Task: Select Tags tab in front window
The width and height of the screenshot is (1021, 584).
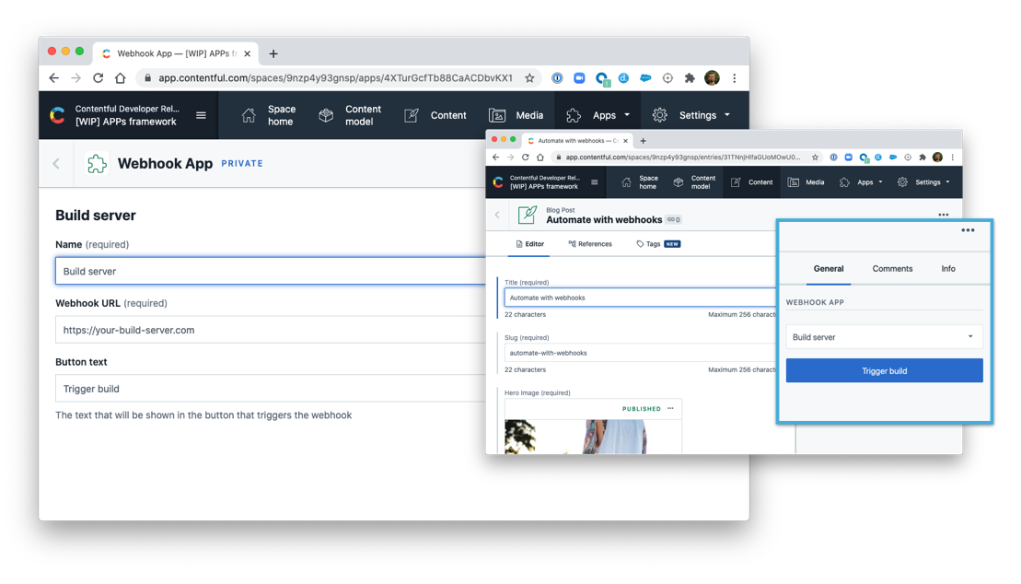Action: (658, 244)
